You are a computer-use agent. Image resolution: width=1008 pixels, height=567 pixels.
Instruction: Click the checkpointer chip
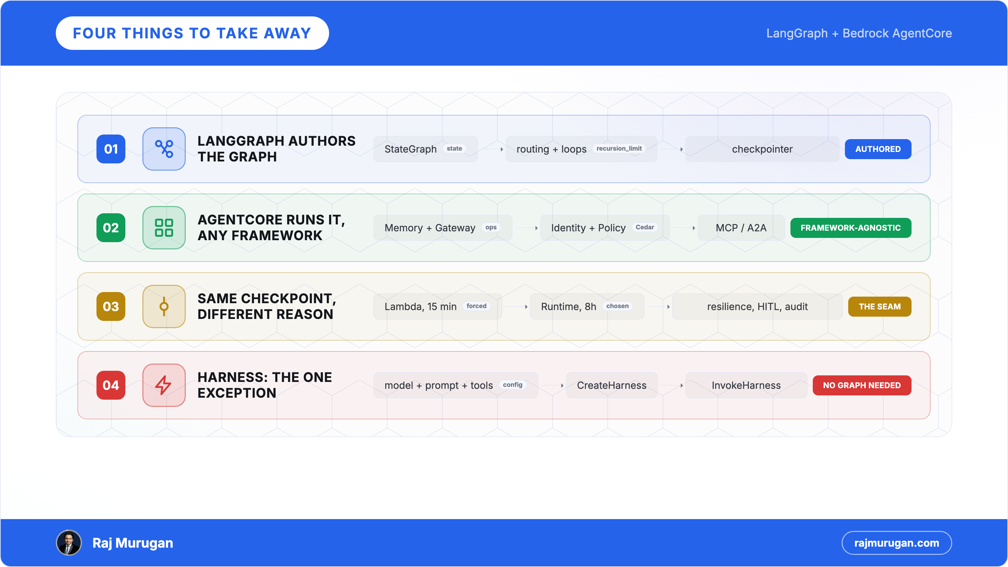click(762, 149)
